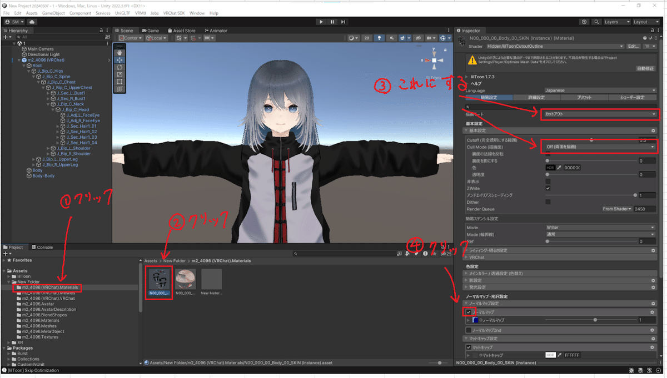Expand the Packages folder in Project
Image resolution: width=667 pixels, height=378 pixels.
pos(4,348)
